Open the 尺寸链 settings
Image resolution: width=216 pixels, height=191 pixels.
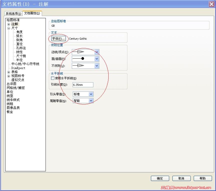(x=21, y=56)
